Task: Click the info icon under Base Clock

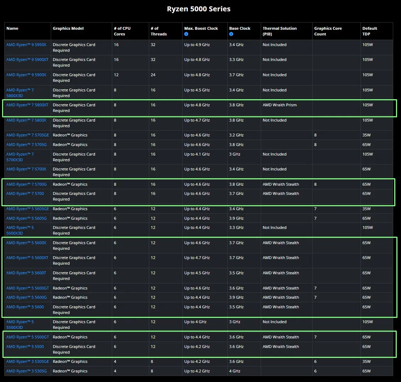Action: tap(231, 34)
